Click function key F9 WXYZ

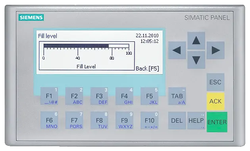124,120
